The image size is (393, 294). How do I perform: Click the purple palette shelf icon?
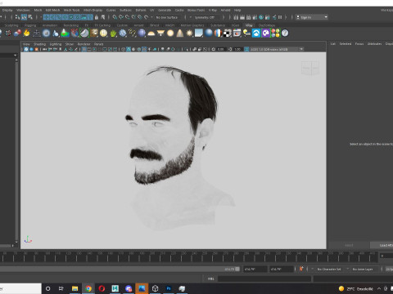[265, 33]
